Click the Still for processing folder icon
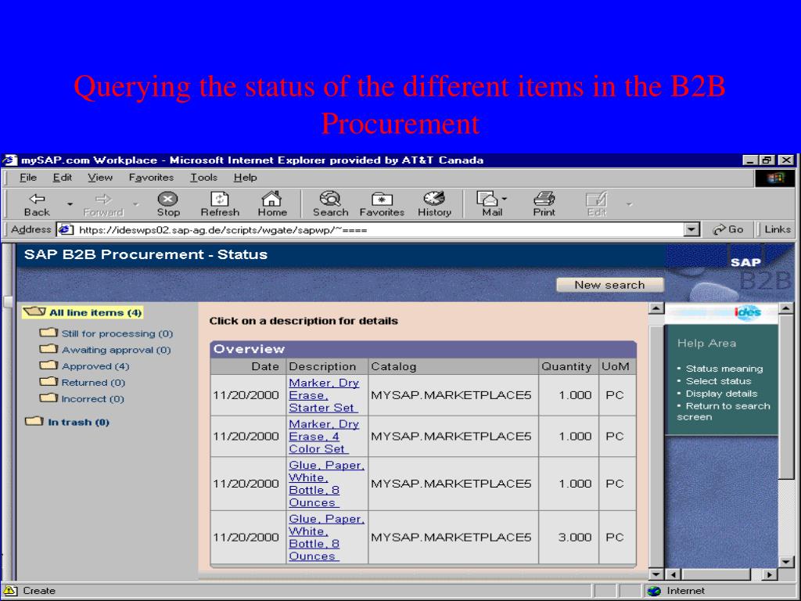The width and height of the screenshot is (801, 601). [48, 333]
